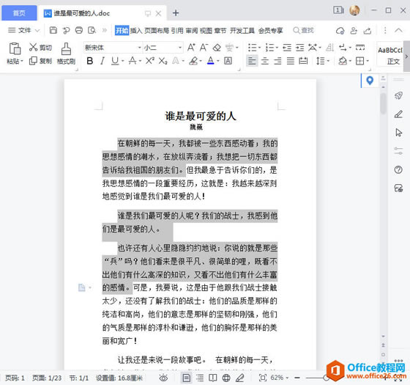Click the text highlight color marker

coord(194,61)
